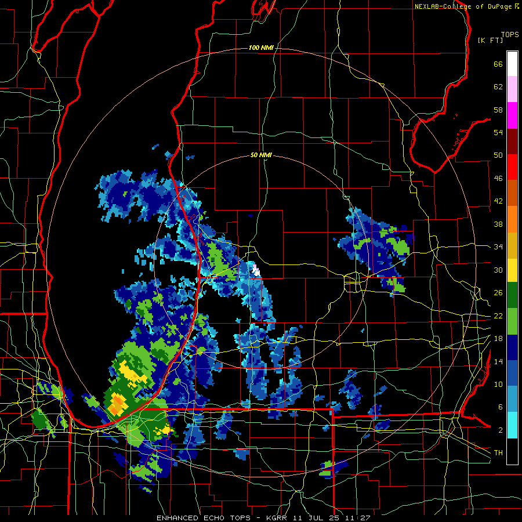The height and width of the screenshot is (522, 522).
Task: Click legend value 42
Action: (498, 201)
